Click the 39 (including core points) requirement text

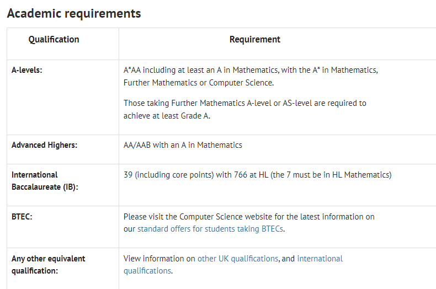coord(258,175)
